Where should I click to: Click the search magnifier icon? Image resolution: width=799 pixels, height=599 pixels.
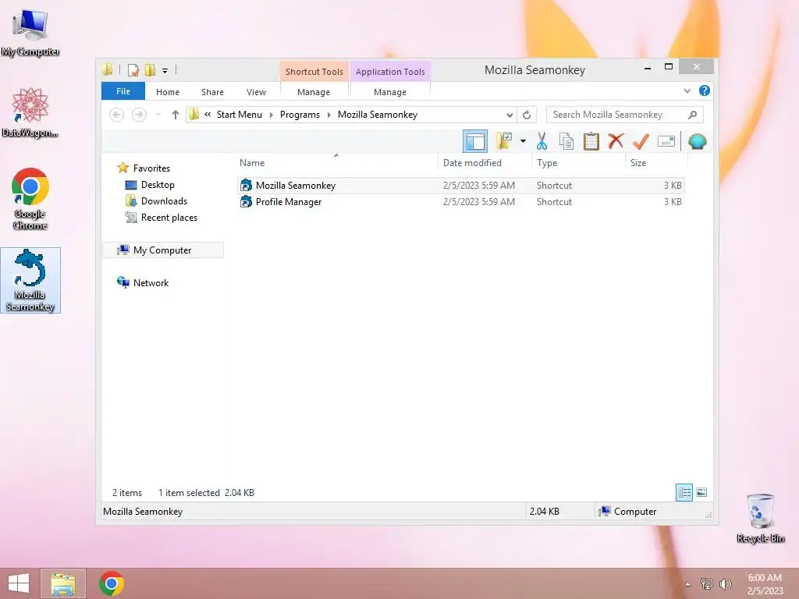[x=693, y=115]
